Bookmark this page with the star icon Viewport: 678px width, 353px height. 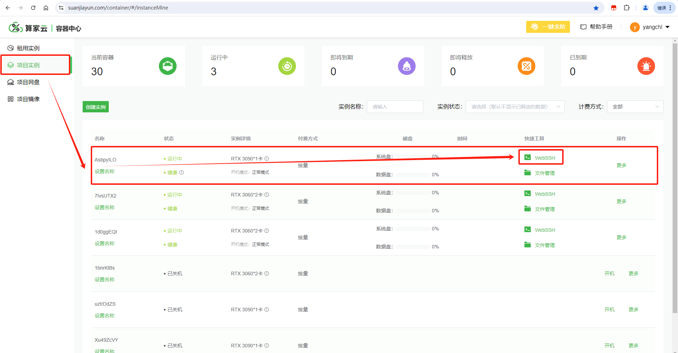point(596,8)
